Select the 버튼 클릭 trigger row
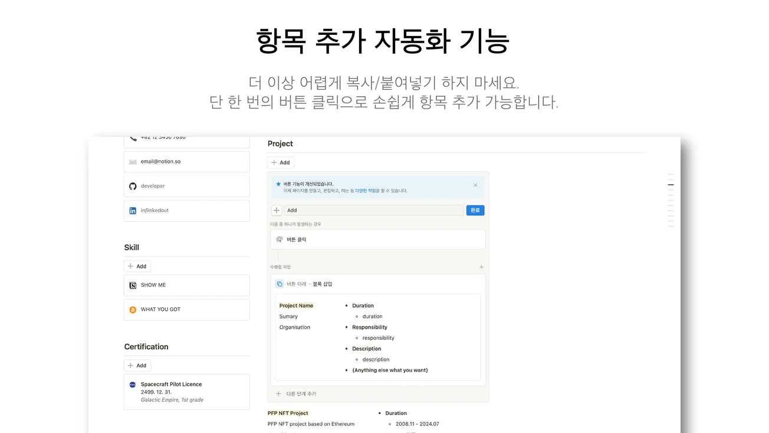Viewport: 769px width, 433px height. coord(378,240)
